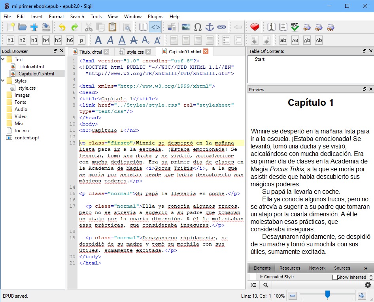Expand the Computed Style section
The width and height of the screenshot is (374, 302).
pyautogui.click(x=261, y=277)
